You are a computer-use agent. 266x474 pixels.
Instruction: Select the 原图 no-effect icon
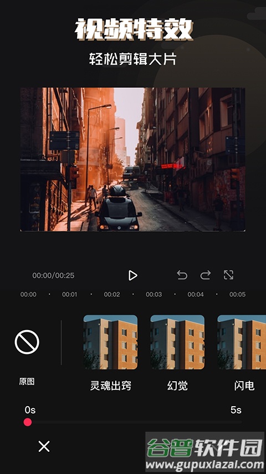pos(27,342)
